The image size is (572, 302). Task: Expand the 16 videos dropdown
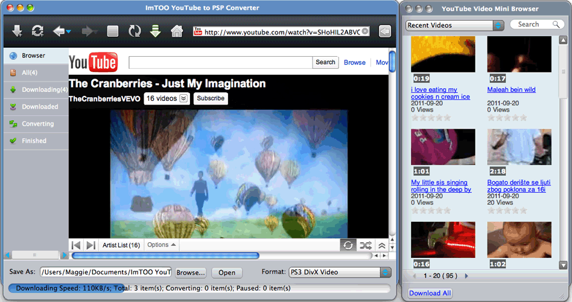[x=167, y=98]
